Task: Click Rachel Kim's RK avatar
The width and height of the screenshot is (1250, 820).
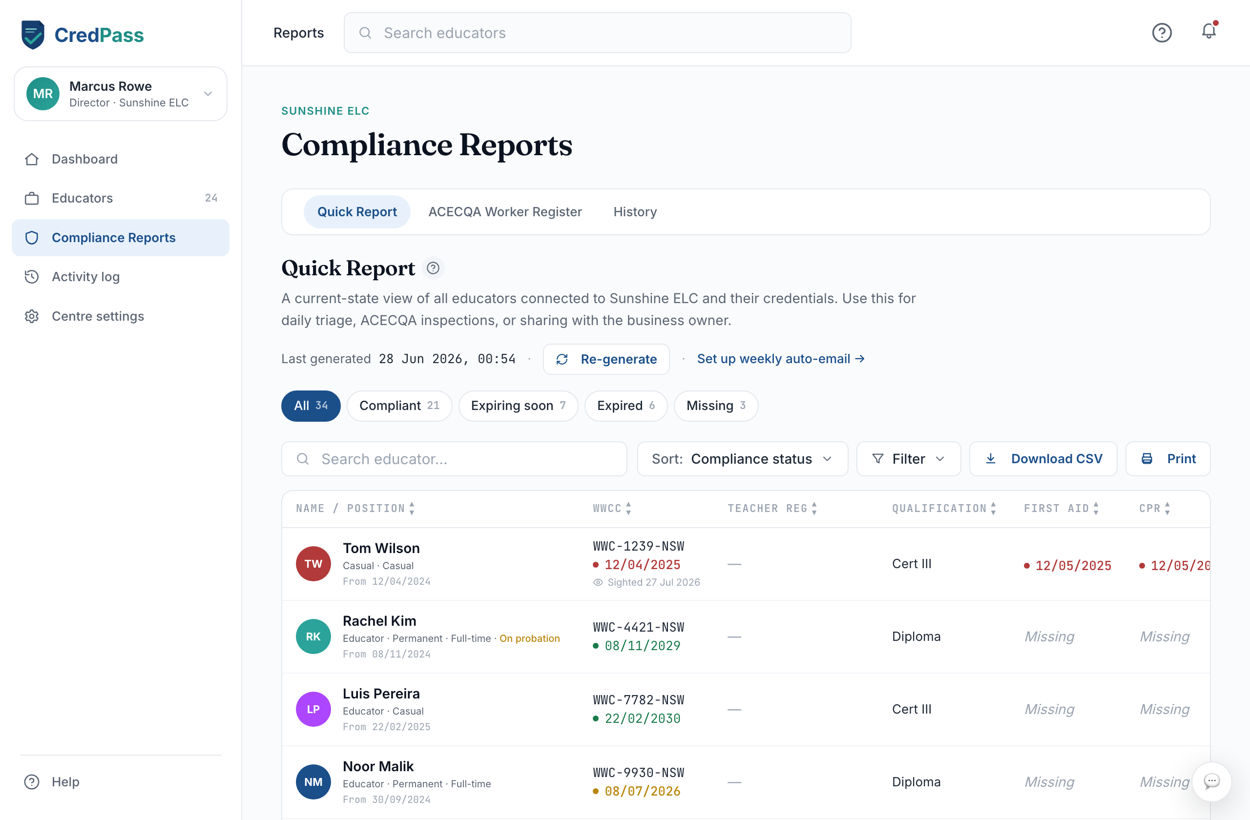Action: [313, 636]
